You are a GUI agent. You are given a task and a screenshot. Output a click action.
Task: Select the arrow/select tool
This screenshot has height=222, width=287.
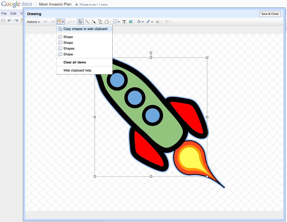tap(80, 22)
